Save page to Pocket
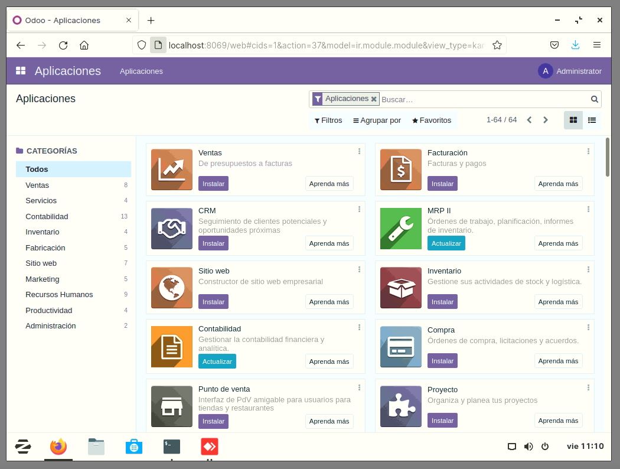 click(554, 45)
